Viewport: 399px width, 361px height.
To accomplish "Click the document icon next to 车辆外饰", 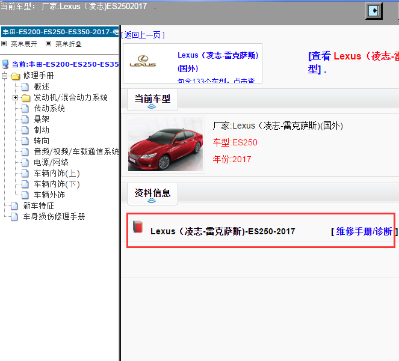I will tap(25, 195).
